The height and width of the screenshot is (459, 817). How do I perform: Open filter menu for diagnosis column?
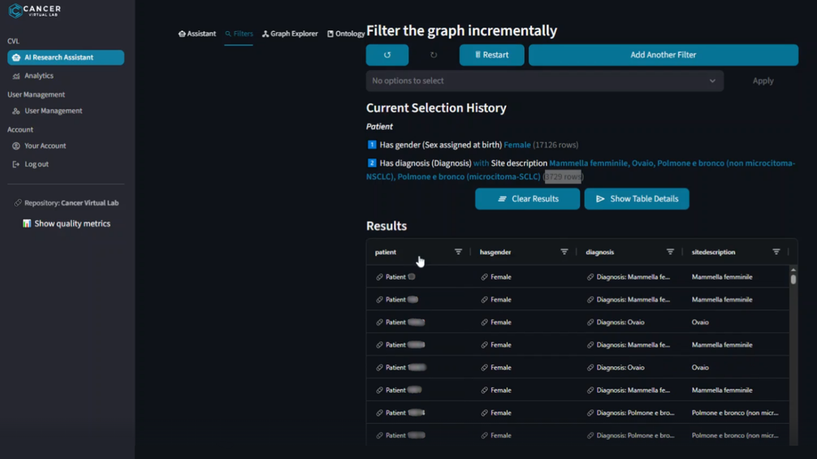tap(670, 252)
